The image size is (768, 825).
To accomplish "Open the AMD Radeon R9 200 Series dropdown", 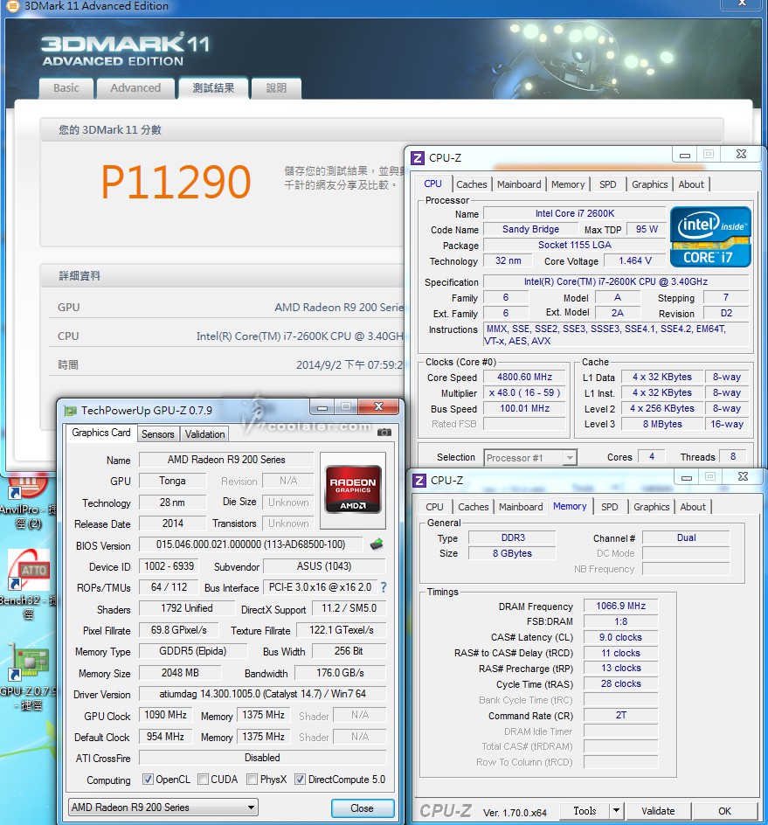I will (163, 808).
